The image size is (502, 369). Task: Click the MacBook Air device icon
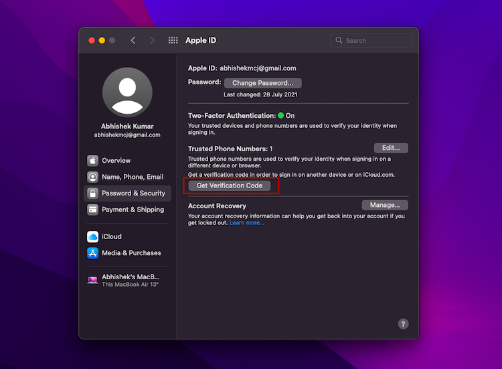point(92,281)
